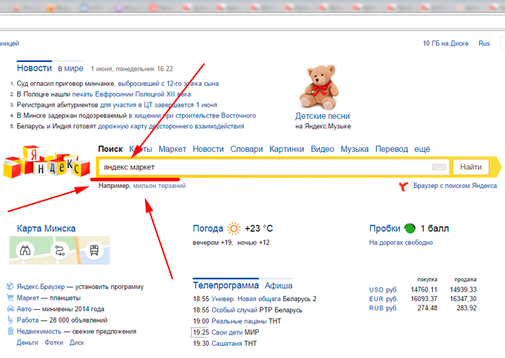Open the Rus language selector

pyautogui.click(x=484, y=43)
